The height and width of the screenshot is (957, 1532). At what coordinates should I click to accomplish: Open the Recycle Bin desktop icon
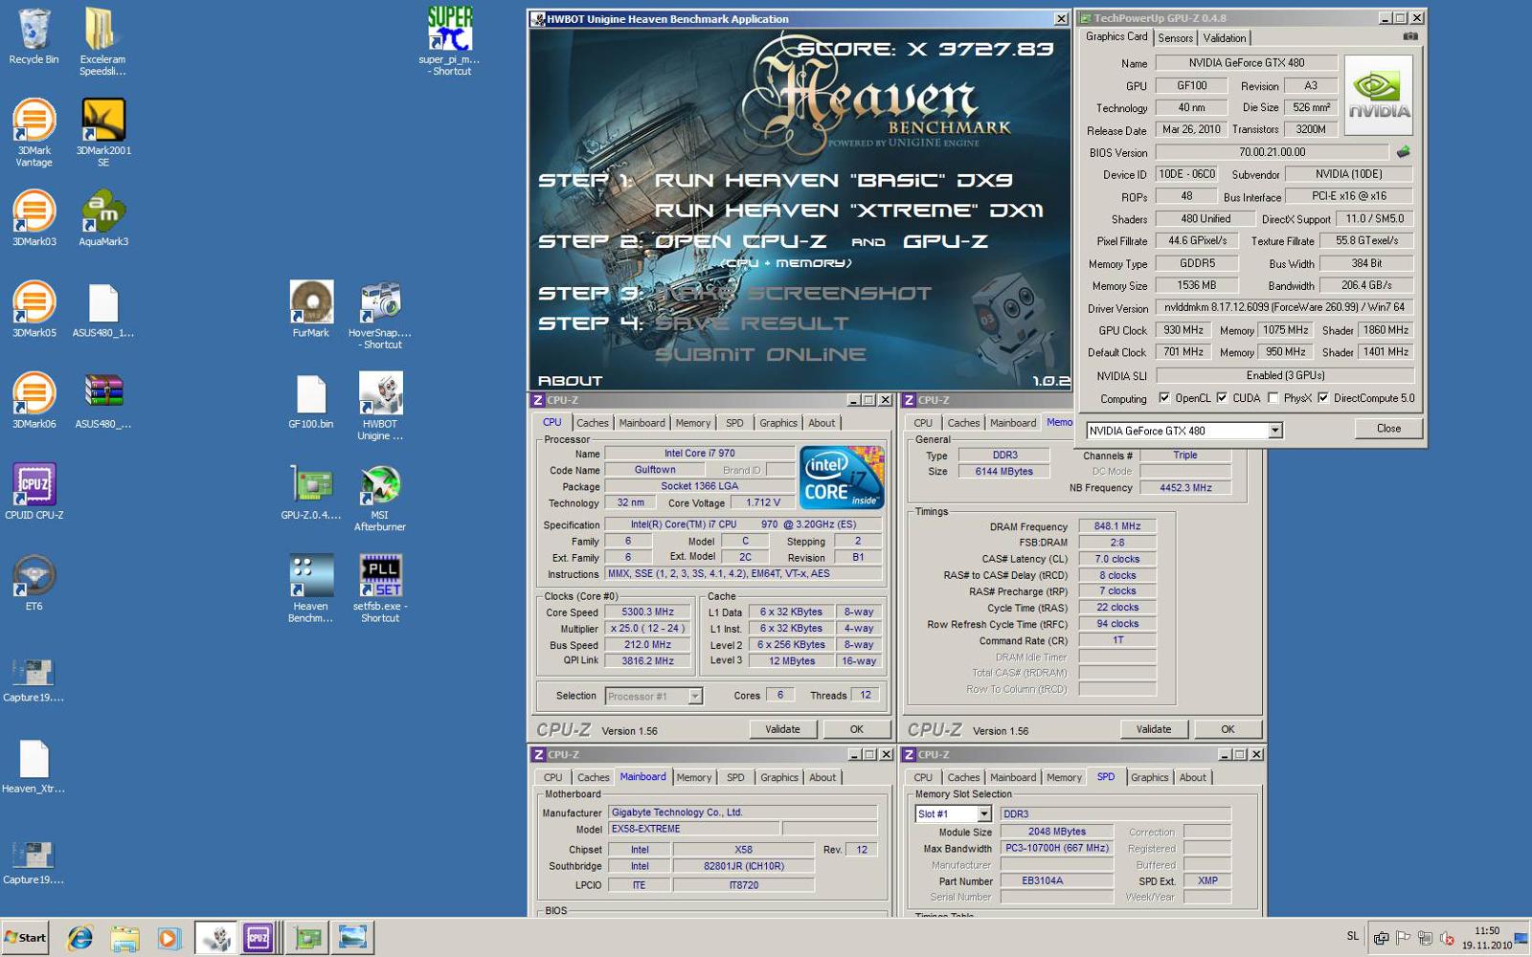(34, 36)
